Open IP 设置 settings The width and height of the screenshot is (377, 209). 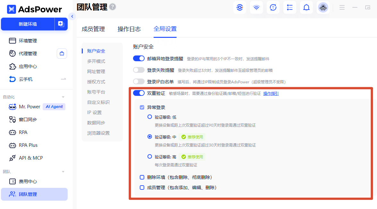94,113
